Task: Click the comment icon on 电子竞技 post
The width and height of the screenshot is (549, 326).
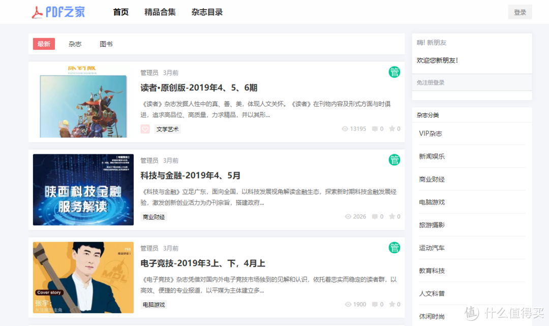Action: click(x=375, y=304)
